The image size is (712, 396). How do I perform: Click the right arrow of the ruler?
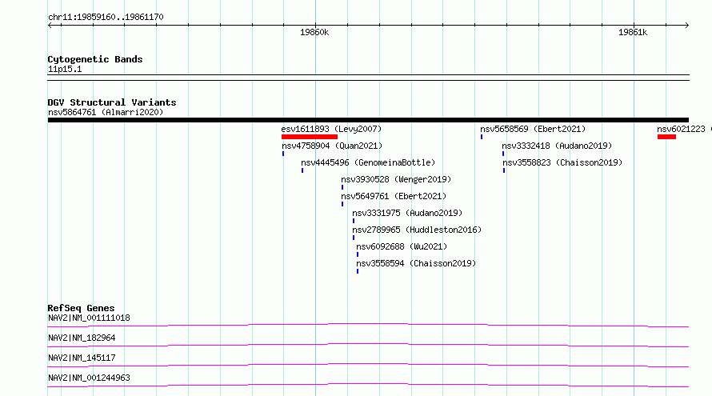tap(686, 25)
